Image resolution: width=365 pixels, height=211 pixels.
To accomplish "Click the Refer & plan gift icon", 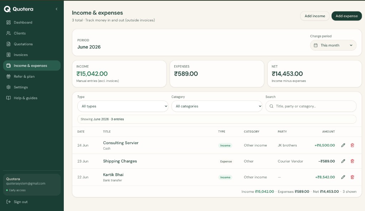I will point(9,76).
